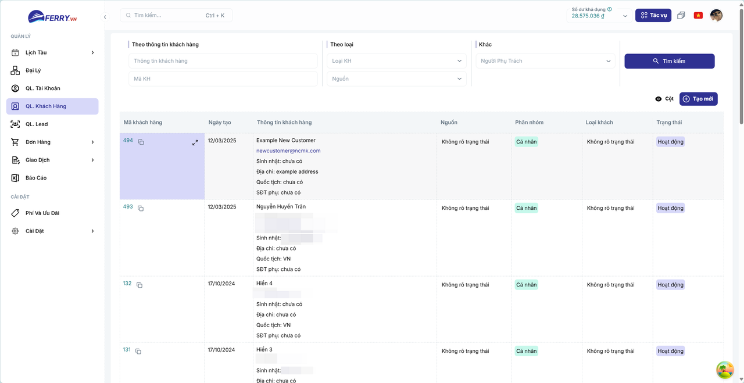Click the copy icon beside code 493

click(x=141, y=208)
